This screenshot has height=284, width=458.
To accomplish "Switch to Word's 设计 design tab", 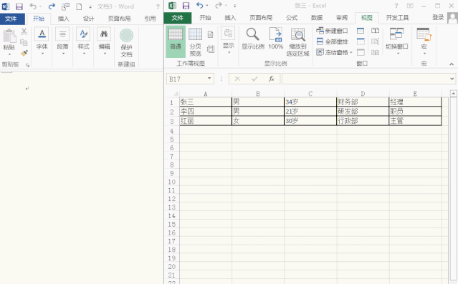I will pyautogui.click(x=88, y=19).
